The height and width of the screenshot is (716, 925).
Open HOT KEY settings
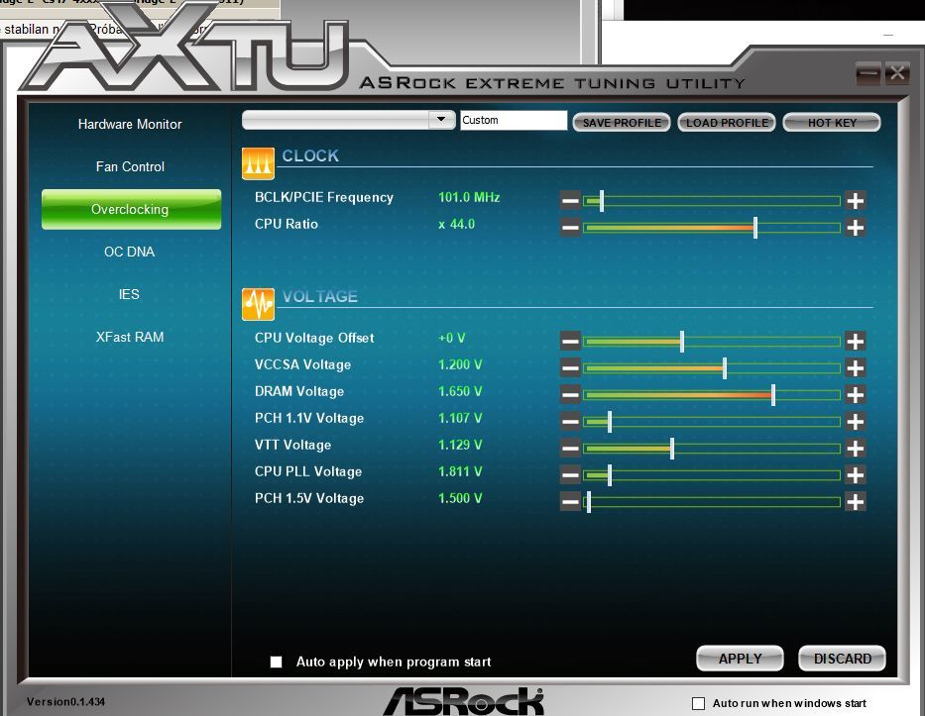pyautogui.click(x=832, y=123)
